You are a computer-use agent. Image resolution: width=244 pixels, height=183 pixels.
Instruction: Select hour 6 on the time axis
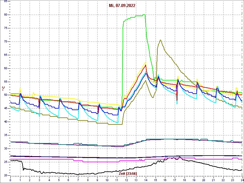[x=68, y=180]
